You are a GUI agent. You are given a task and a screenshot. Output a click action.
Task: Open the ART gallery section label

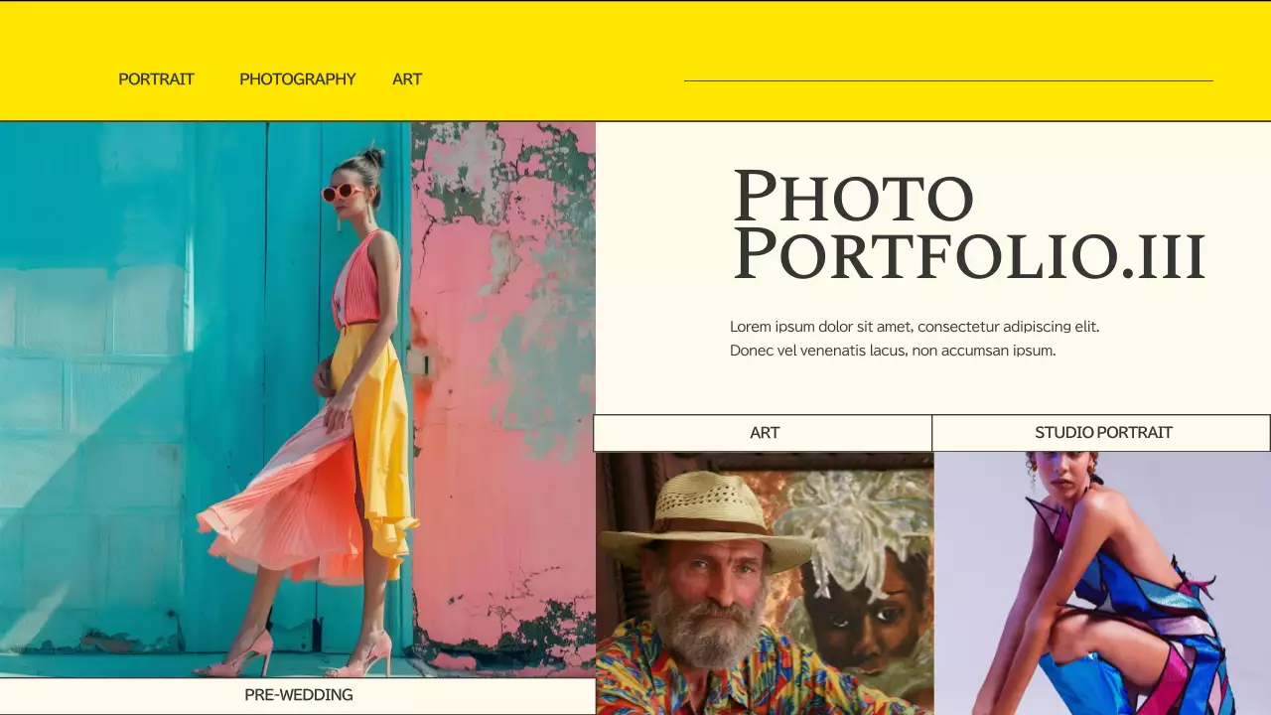tap(765, 432)
